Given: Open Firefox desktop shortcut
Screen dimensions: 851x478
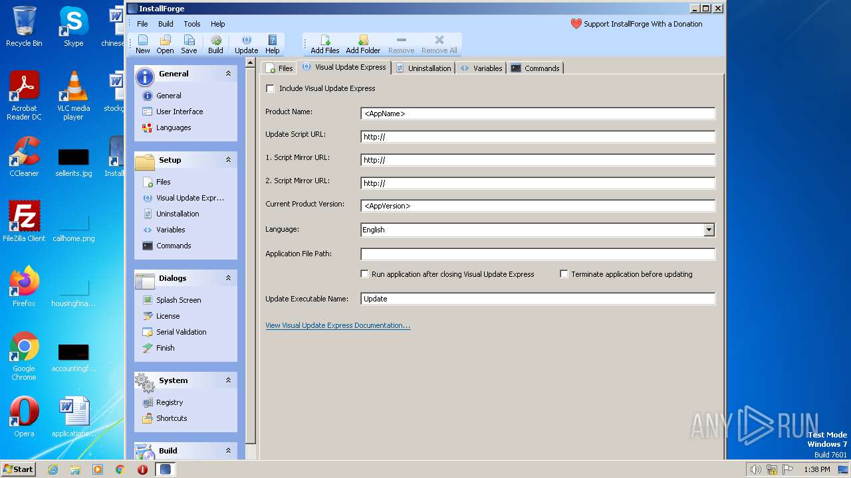Looking at the screenshot, I should coord(24,286).
